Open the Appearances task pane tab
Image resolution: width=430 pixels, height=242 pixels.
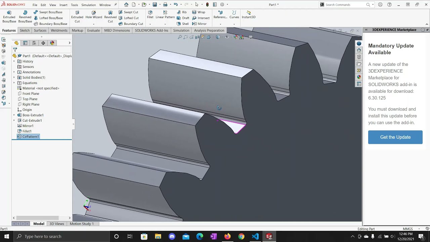pos(359,77)
